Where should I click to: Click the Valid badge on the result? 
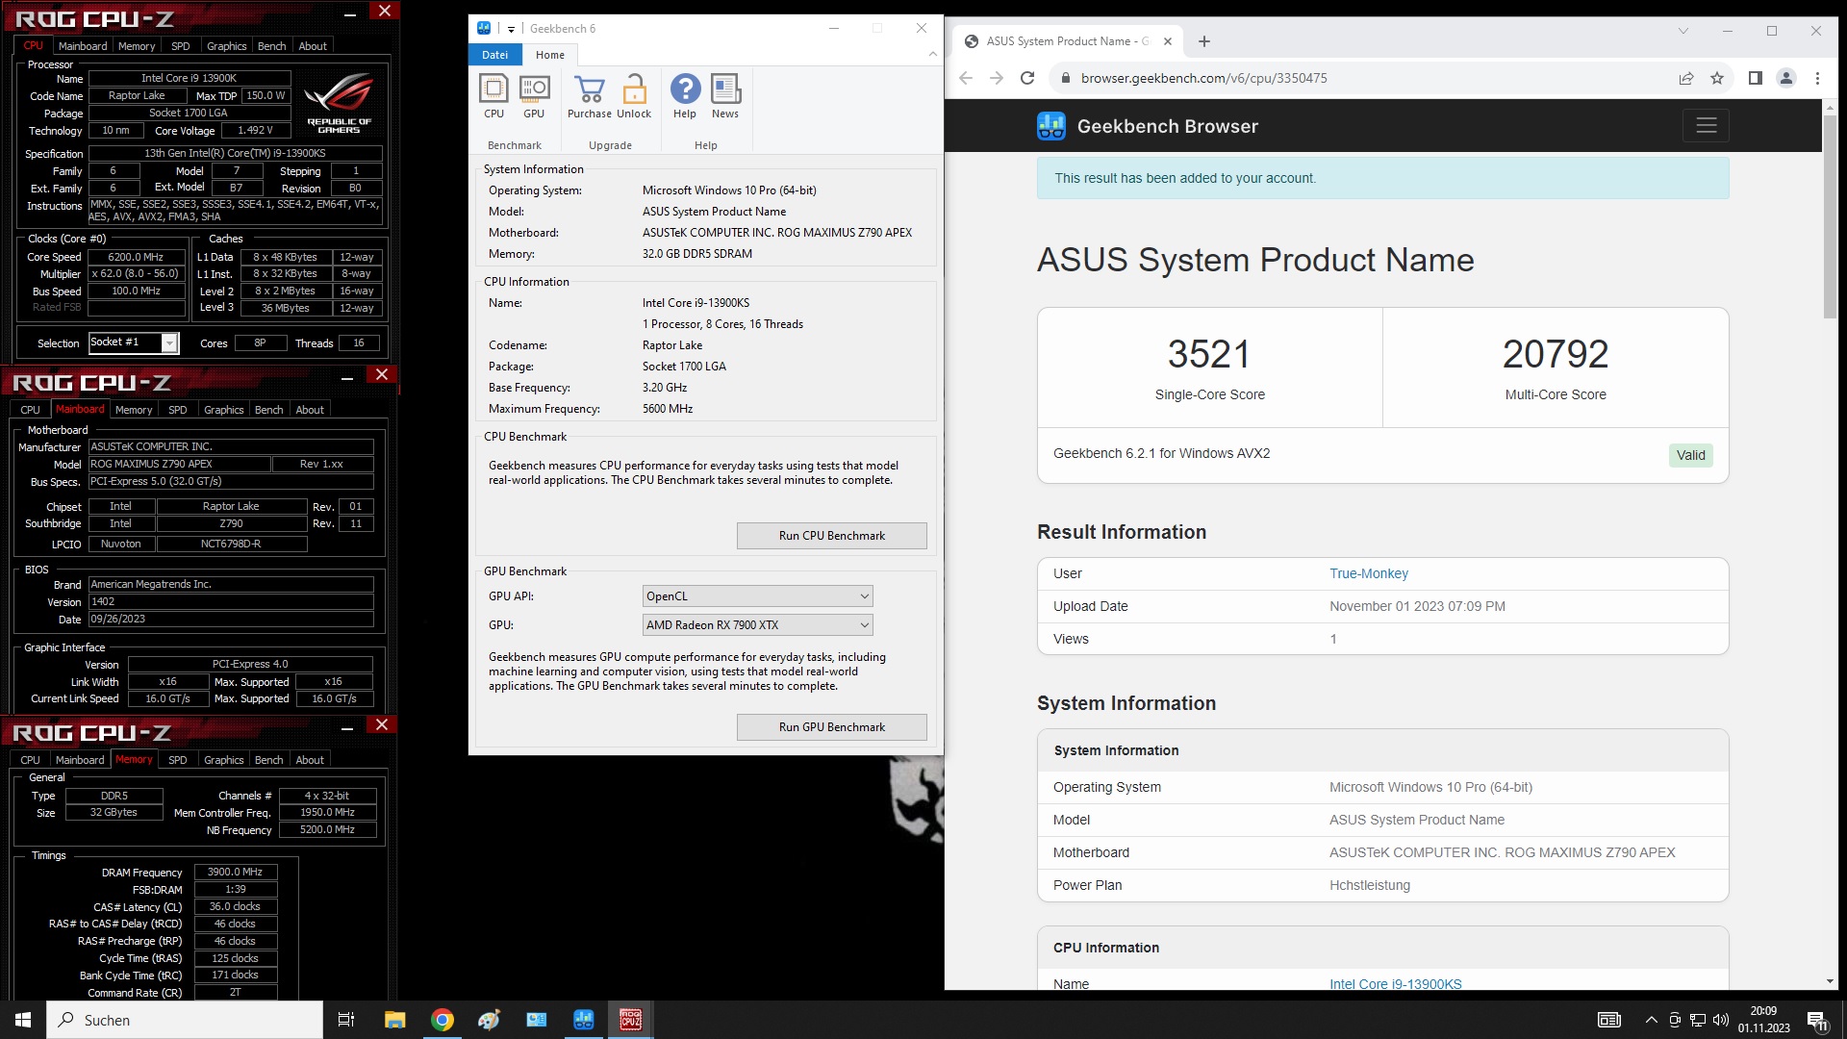tap(1690, 455)
